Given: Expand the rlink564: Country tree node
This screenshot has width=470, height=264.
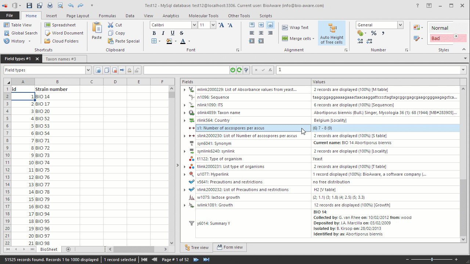Looking at the screenshot, I should pyautogui.click(x=185, y=120).
